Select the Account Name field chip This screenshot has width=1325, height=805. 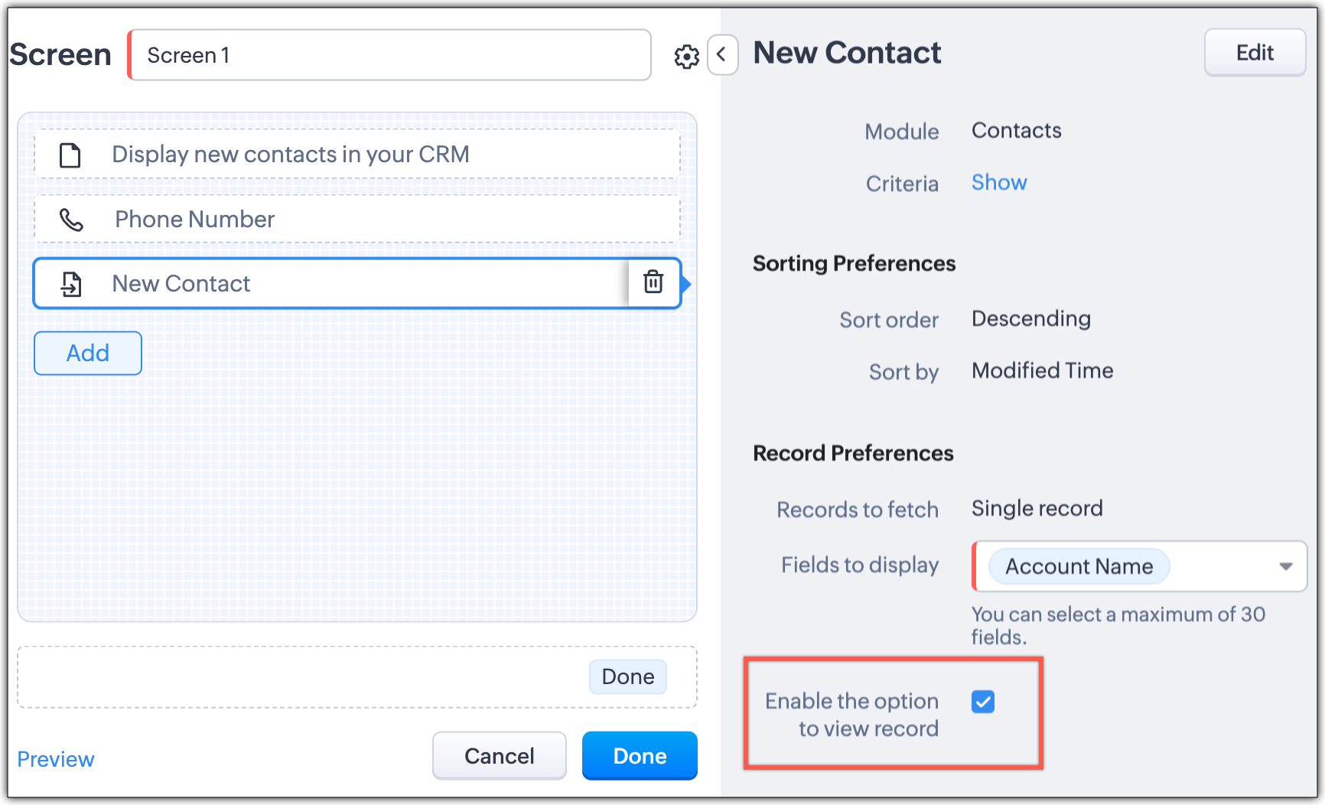1079,566
